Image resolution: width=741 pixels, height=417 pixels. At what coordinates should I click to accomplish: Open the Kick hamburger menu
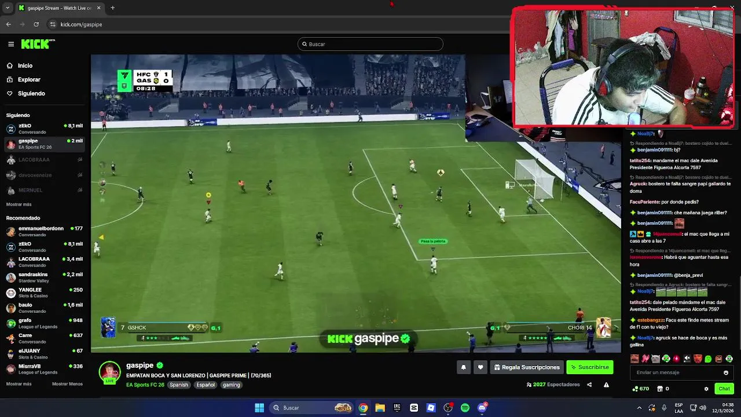(11, 44)
